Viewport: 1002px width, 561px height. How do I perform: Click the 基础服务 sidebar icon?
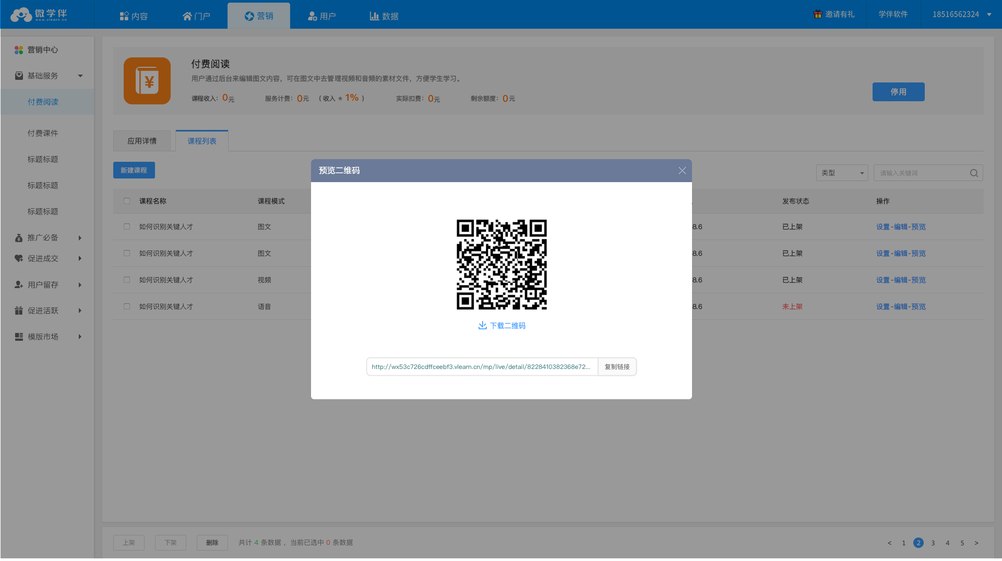[x=19, y=76]
